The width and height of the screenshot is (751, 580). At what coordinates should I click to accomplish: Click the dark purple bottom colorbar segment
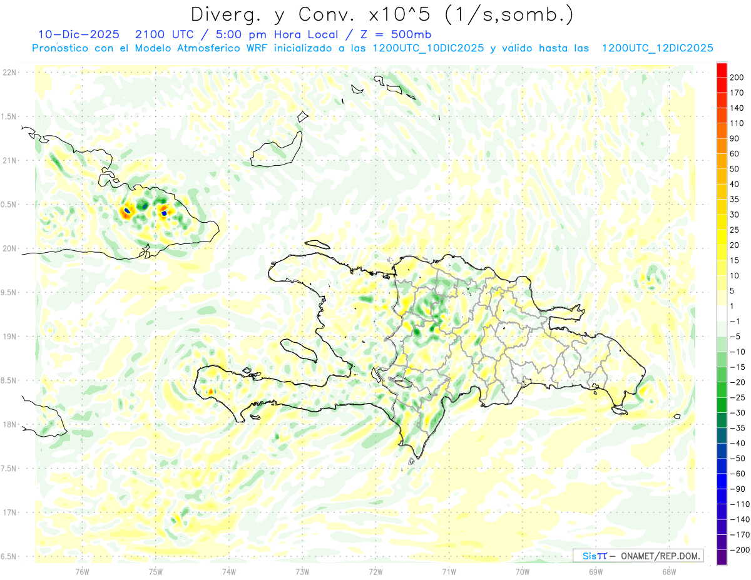pyautogui.click(x=722, y=557)
